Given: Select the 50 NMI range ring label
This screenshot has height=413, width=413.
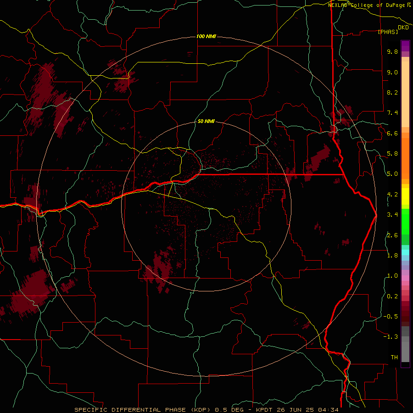Looking at the screenshot, I should pyautogui.click(x=206, y=121).
